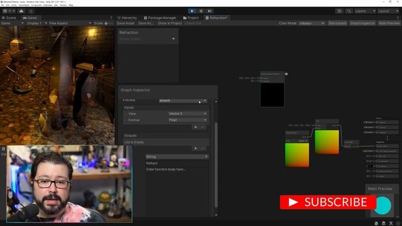Click the Refract function name field
The height and width of the screenshot is (226, 402).
pyautogui.click(x=177, y=163)
